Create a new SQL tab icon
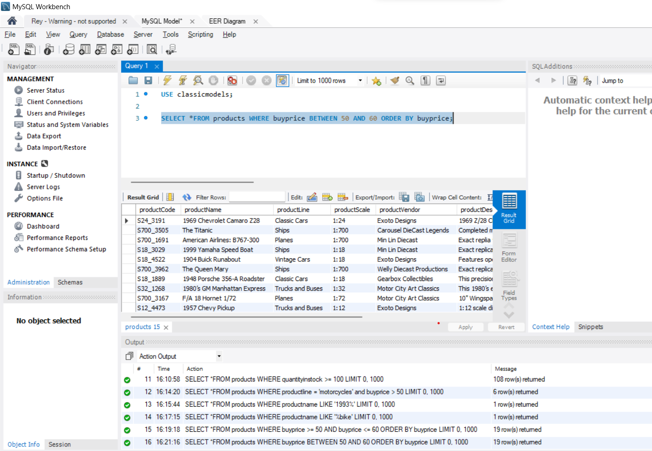The image size is (652, 451). [14, 49]
